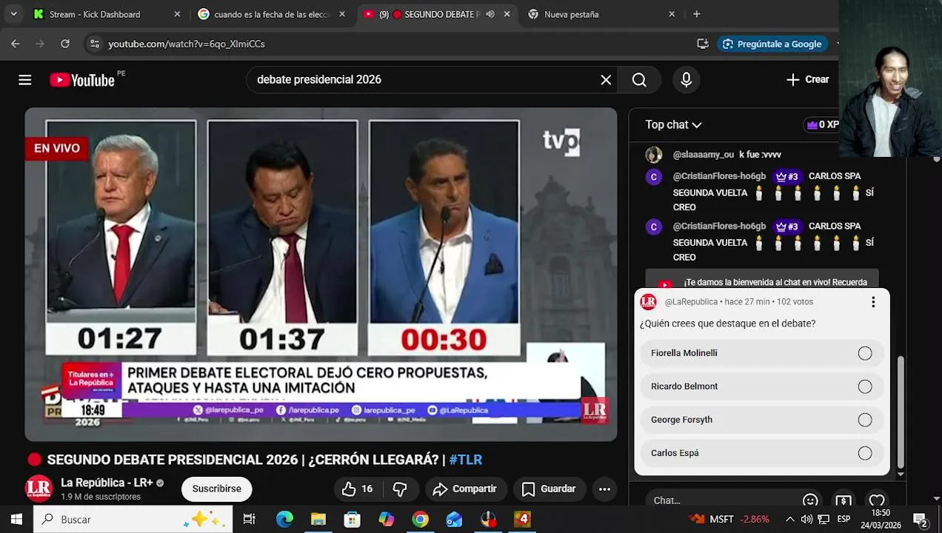Viewport: 942px width, 533px height.
Task: Switch the ESP keyboard language indicator
Action: click(x=844, y=520)
